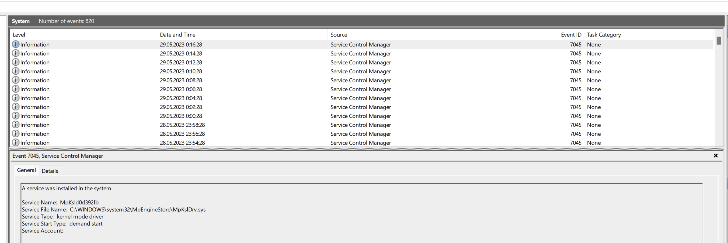The width and height of the screenshot is (728, 243).
Task: Click the Information icon on the 0:04:28 event row
Action: pos(16,98)
